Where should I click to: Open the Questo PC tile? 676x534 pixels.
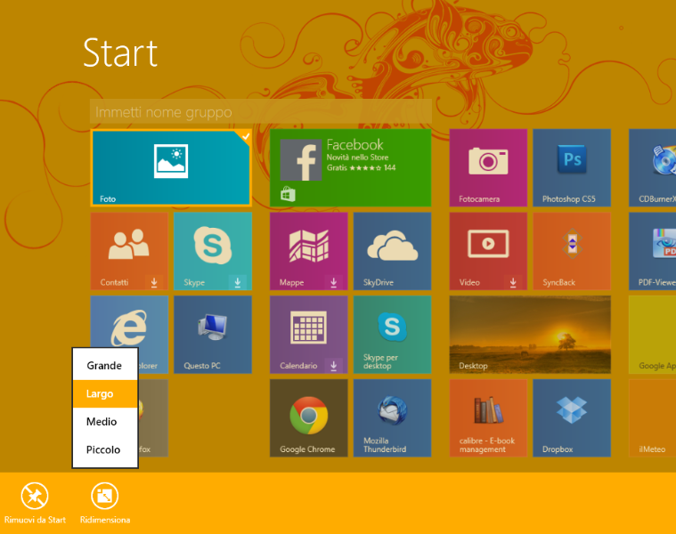212,335
